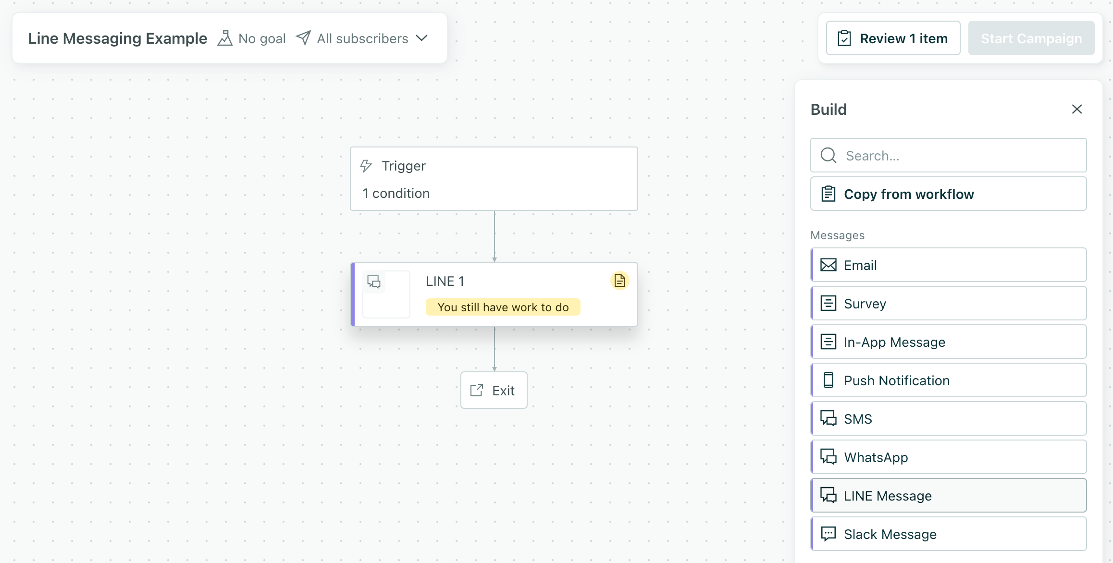
Task: Select the Survey message icon
Action: click(829, 303)
